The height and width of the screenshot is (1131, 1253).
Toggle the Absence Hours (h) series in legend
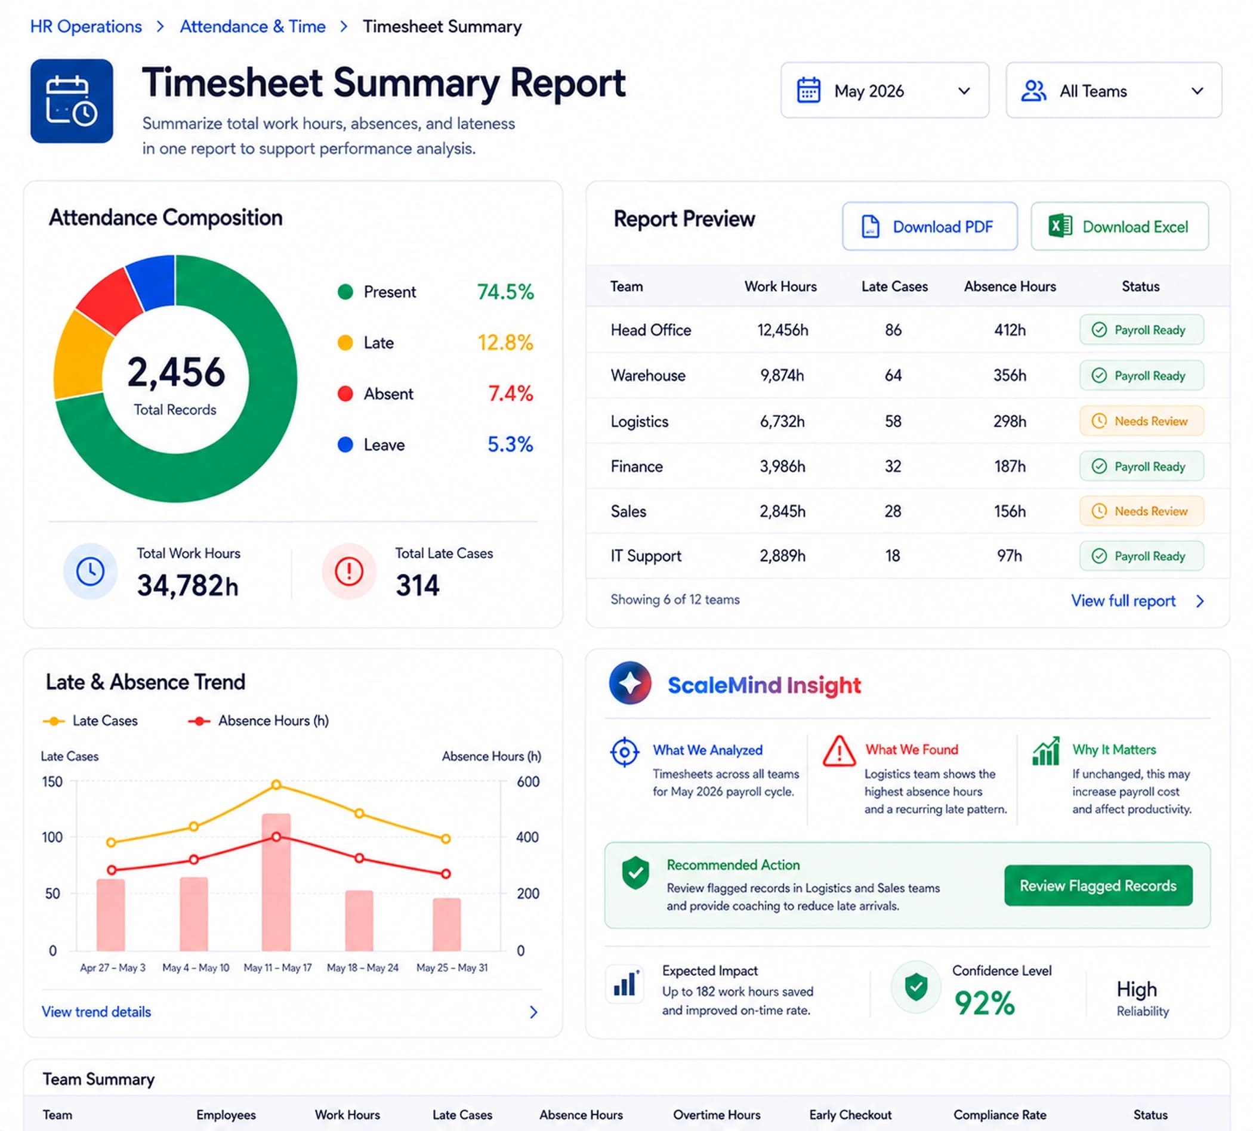(x=258, y=721)
